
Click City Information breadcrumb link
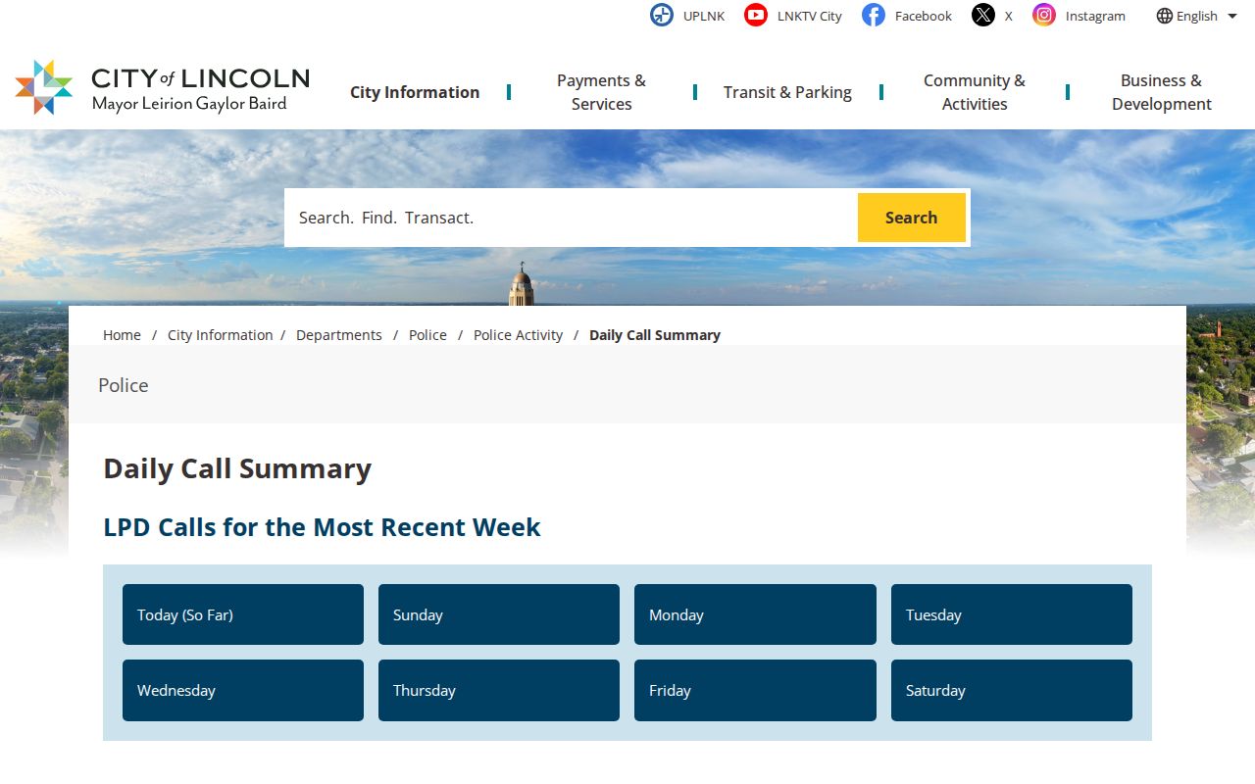pos(221,335)
